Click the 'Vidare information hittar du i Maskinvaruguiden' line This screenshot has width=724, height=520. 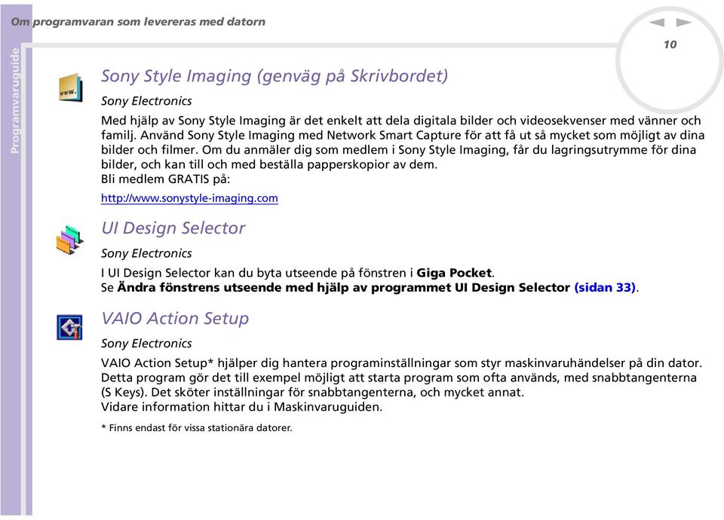tap(241, 406)
